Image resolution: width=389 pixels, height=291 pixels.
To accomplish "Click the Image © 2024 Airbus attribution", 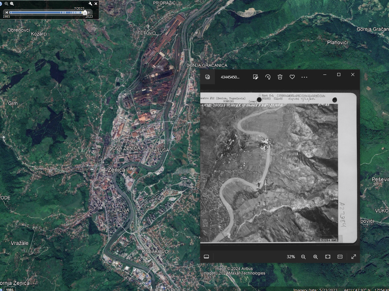I will coord(234,268).
